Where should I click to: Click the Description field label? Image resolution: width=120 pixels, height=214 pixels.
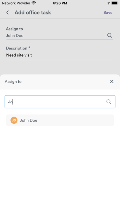(17, 48)
